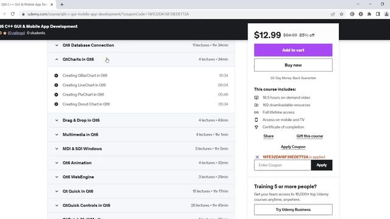Click the site lock icon in address bar

[x=23, y=14]
